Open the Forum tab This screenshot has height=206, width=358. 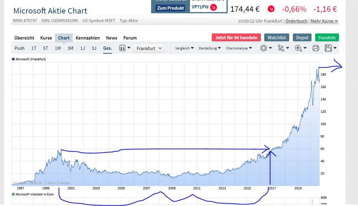[x=130, y=38]
